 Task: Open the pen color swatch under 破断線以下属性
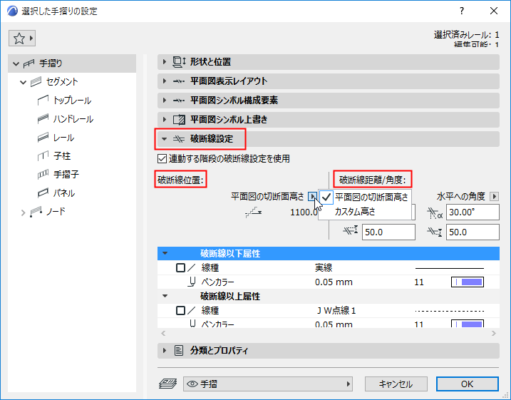tap(468, 282)
